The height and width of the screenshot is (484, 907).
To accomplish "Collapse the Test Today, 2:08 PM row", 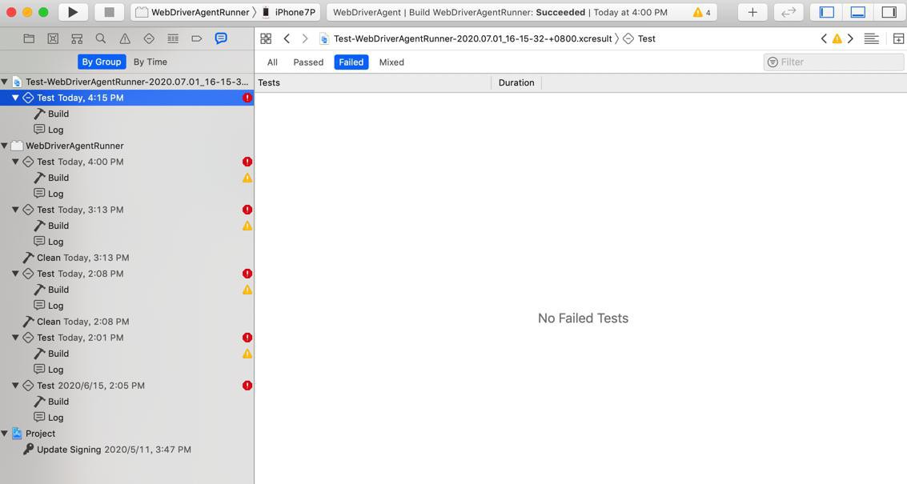I will 16,274.
